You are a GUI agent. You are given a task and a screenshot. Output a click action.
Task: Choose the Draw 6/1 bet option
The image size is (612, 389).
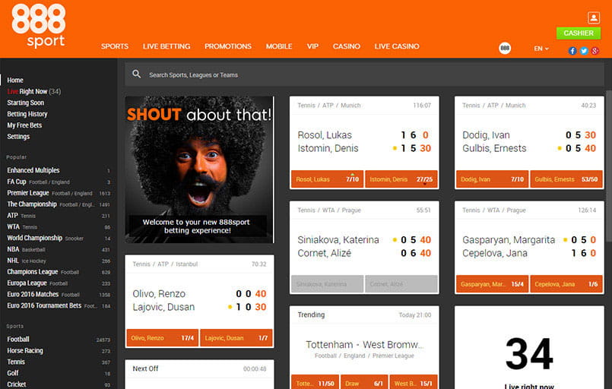[x=364, y=382]
